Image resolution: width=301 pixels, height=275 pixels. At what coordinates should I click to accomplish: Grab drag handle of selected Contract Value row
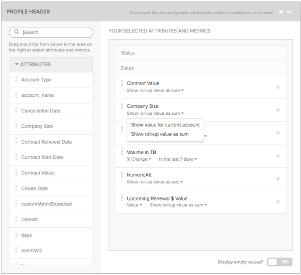tap(122, 83)
